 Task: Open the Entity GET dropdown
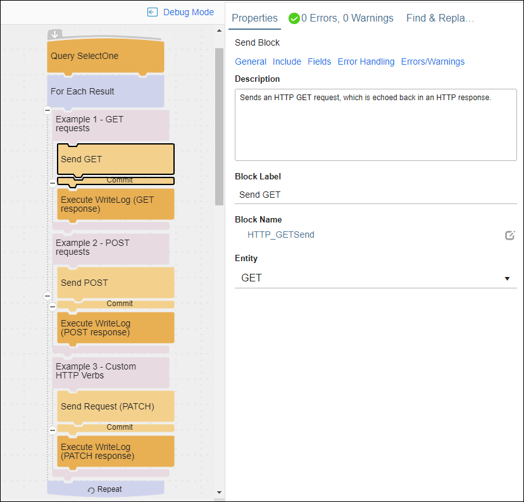click(x=376, y=278)
